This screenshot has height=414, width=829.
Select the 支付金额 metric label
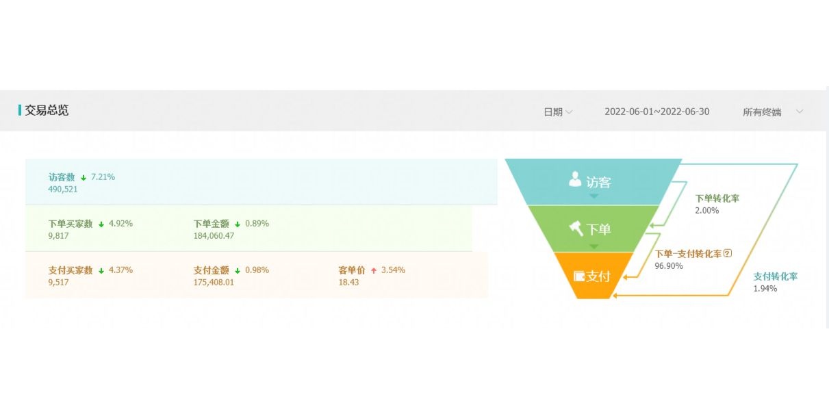(x=212, y=270)
